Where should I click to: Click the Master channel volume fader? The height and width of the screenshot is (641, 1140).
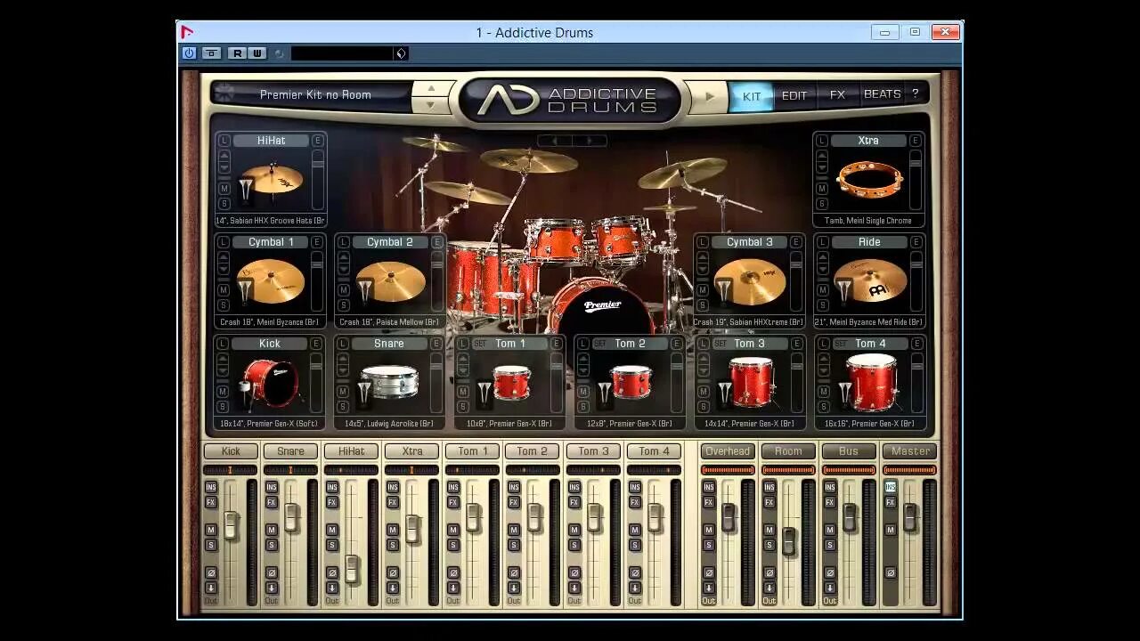point(909,517)
